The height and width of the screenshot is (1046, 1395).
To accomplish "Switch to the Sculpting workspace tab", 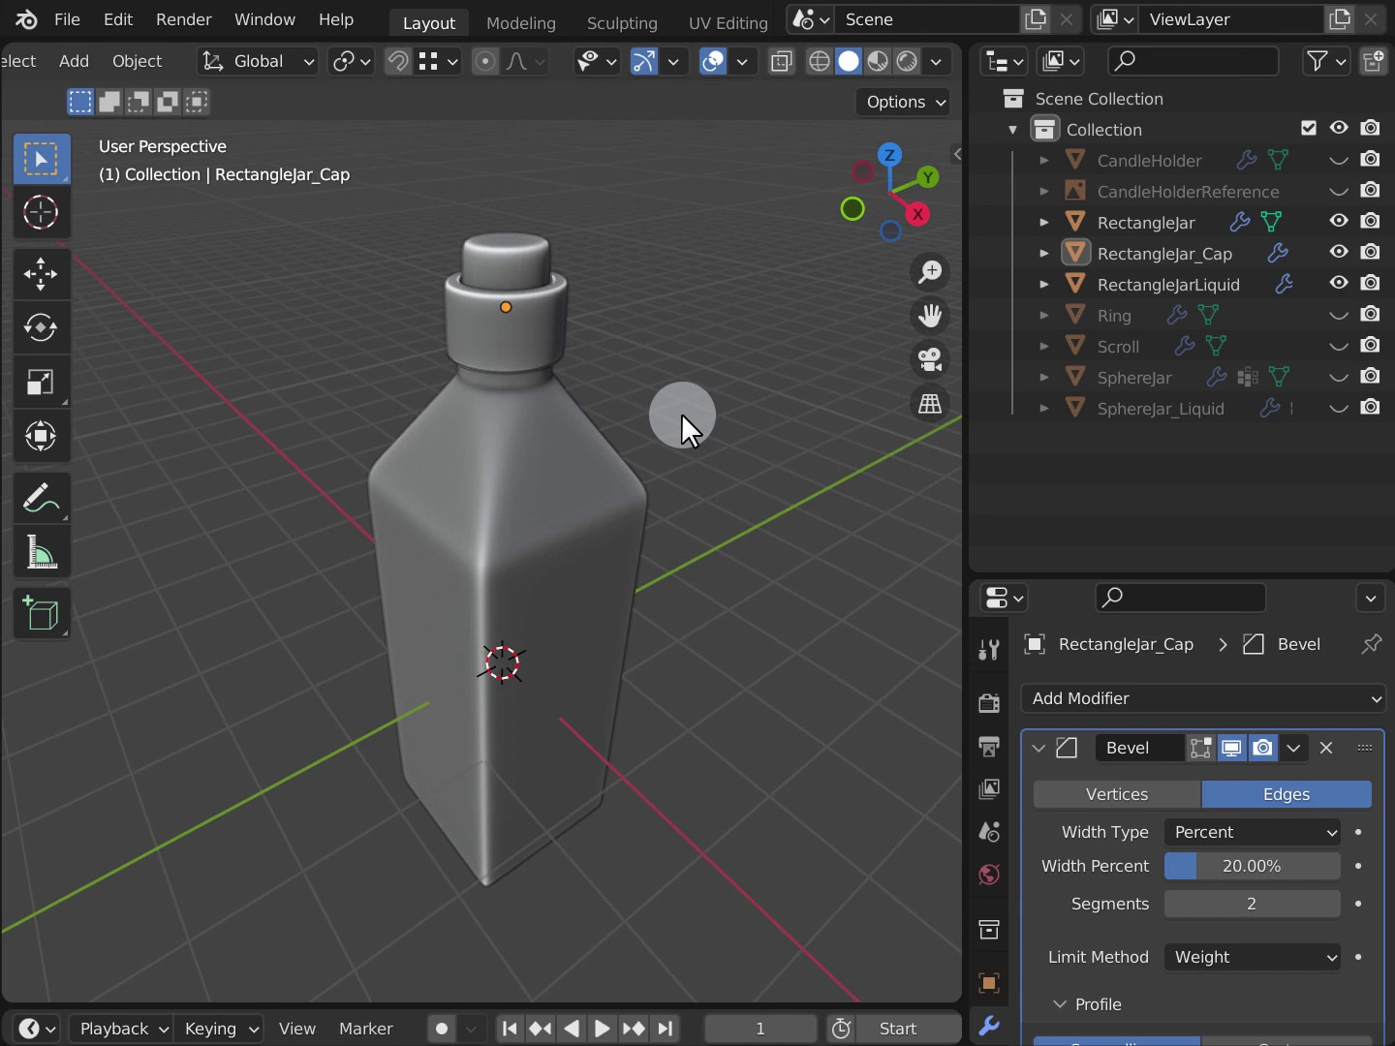I will coord(622,22).
